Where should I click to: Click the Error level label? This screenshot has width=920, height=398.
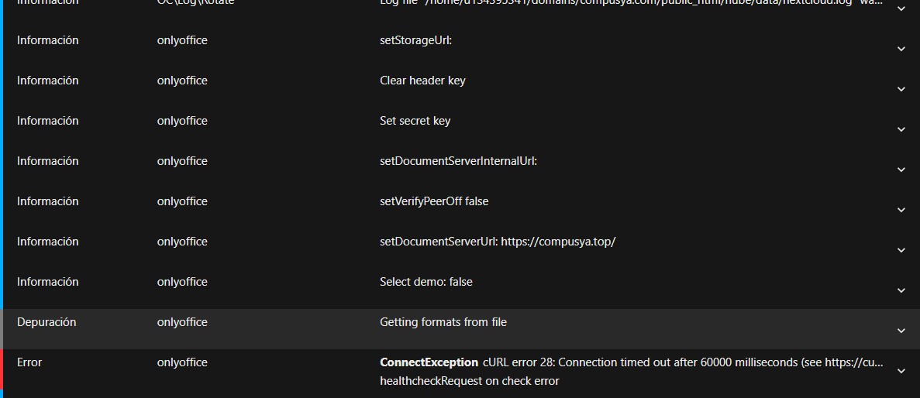[x=29, y=362]
